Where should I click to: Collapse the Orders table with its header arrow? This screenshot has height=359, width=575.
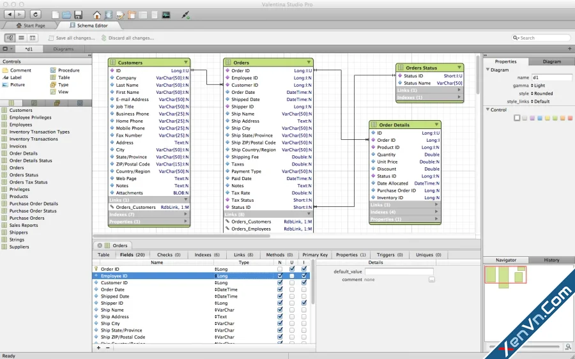click(309, 63)
